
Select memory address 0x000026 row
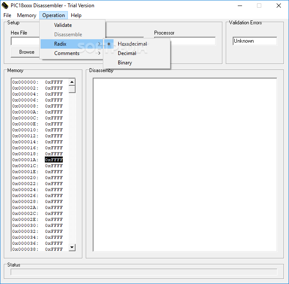[38, 195]
